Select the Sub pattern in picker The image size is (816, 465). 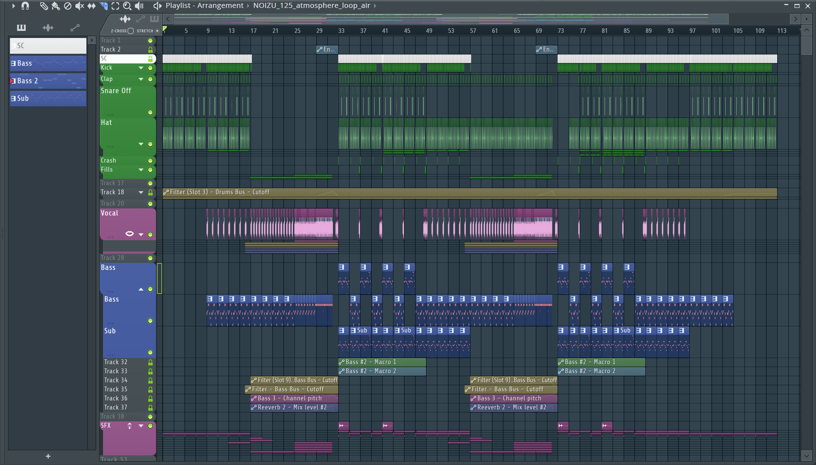pyautogui.click(x=48, y=98)
